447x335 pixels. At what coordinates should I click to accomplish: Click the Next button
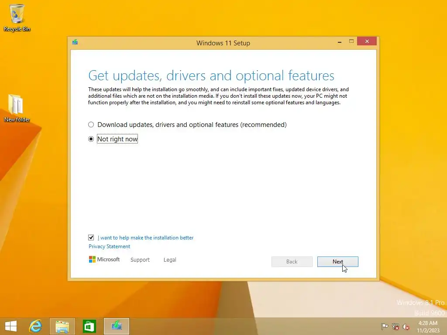coord(337,262)
